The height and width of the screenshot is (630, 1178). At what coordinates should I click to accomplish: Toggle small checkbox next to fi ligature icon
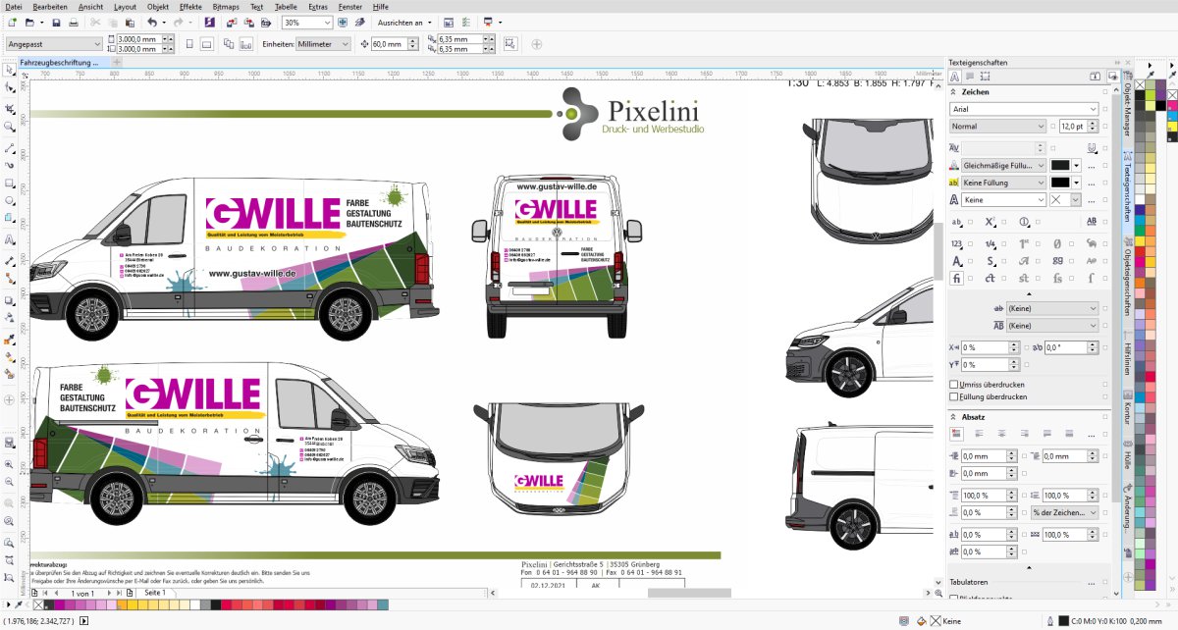tap(970, 279)
